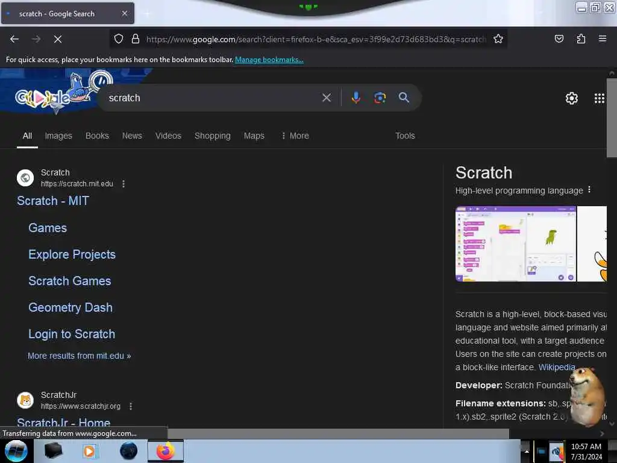Switch to the Books tab
Viewport: 617px width, 463px height.
click(97, 136)
